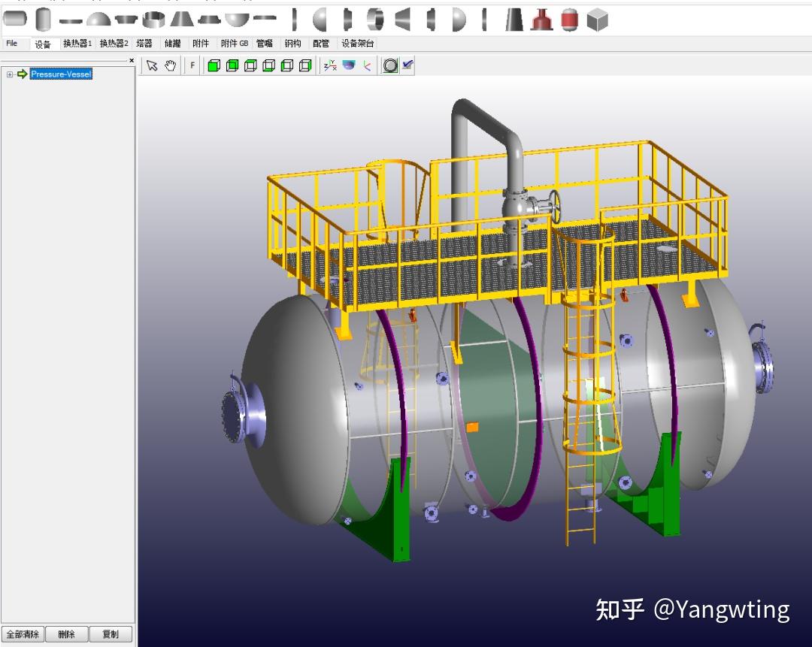Click the red pressure vessel icon in toolbar
Screen dimensions: 812x647
coord(569,18)
